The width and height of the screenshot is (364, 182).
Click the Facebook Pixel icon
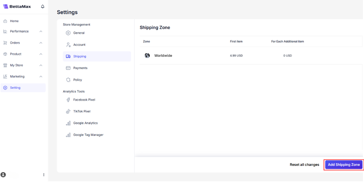68,100
